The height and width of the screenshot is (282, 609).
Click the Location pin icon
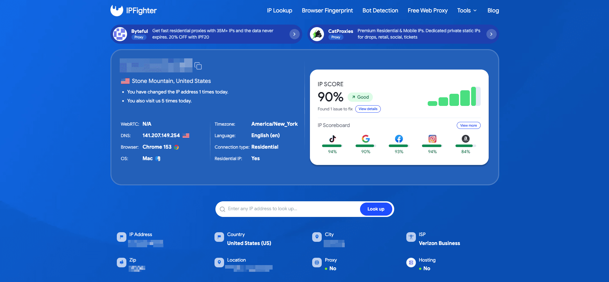pos(219,263)
